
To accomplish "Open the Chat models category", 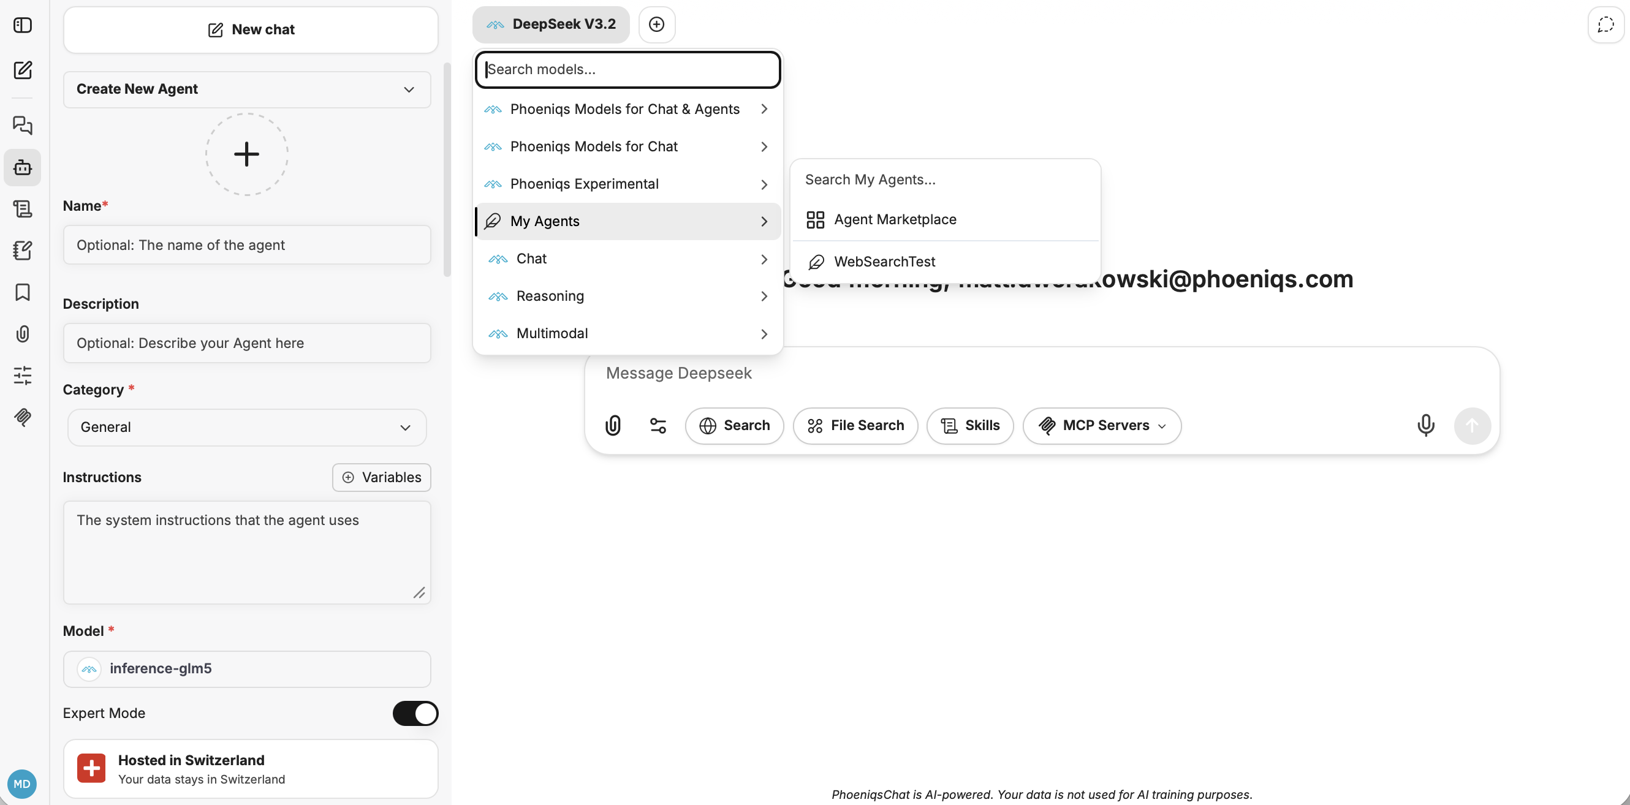I will pyautogui.click(x=627, y=259).
